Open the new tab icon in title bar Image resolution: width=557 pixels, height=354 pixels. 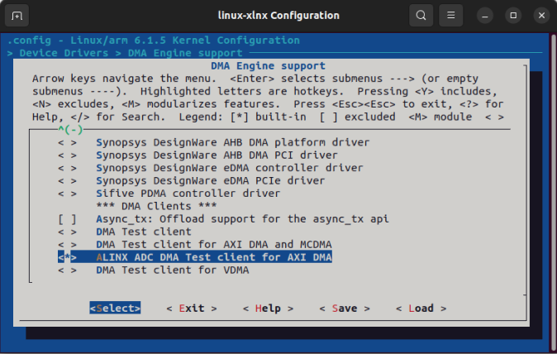coord(17,16)
